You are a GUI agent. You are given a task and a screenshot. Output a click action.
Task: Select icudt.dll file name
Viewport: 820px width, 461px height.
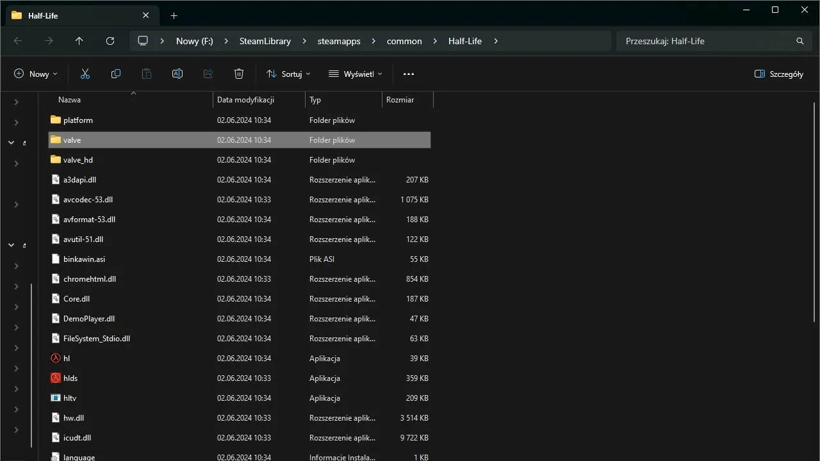pos(78,438)
